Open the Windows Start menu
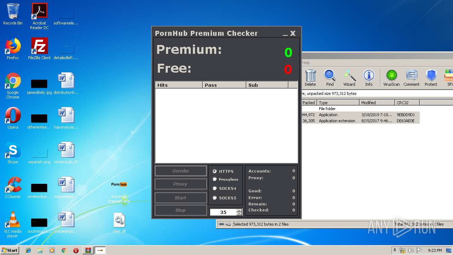This screenshot has height=255, width=453. pos(10,250)
